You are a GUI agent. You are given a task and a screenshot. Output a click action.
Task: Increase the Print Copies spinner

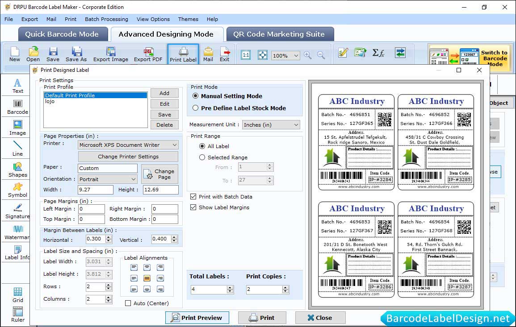click(x=285, y=288)
